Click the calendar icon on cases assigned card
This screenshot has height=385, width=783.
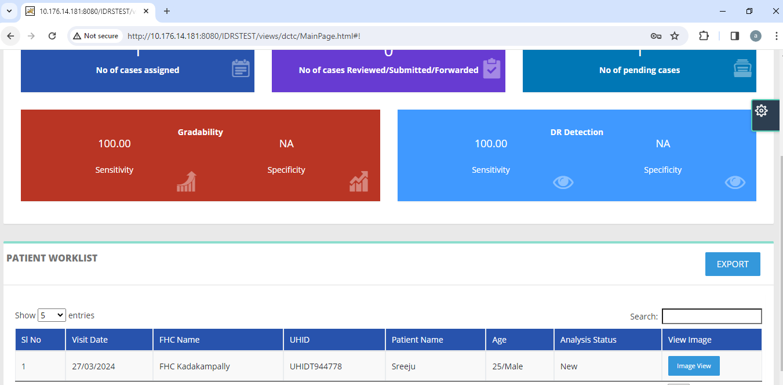click(x=241, y=68)
